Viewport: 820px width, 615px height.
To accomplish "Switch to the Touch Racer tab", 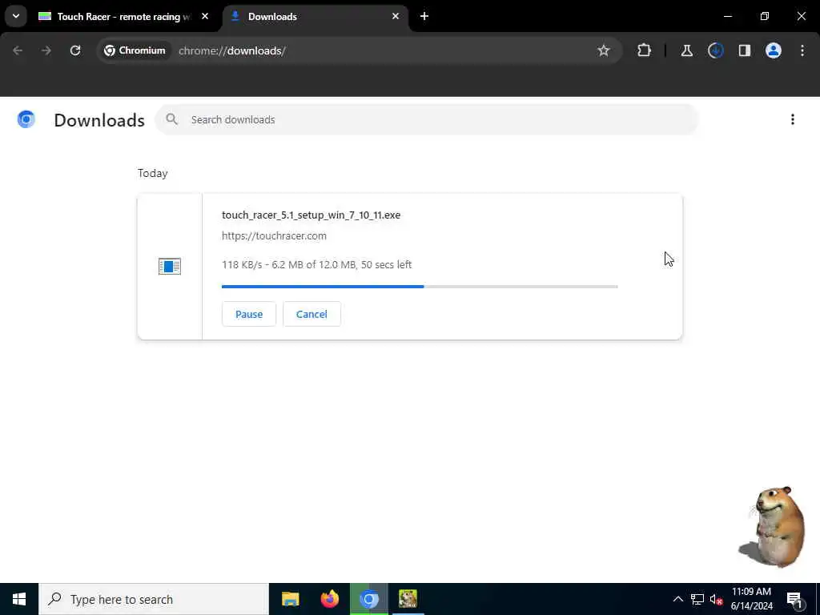I will 123,16.
